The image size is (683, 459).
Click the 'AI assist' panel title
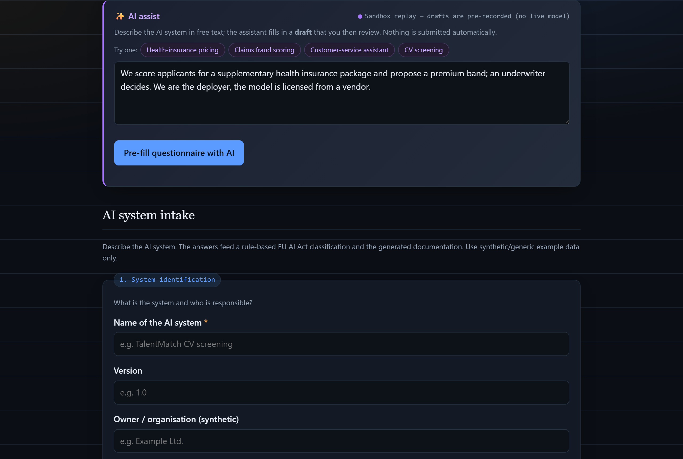tap(144, 16)
